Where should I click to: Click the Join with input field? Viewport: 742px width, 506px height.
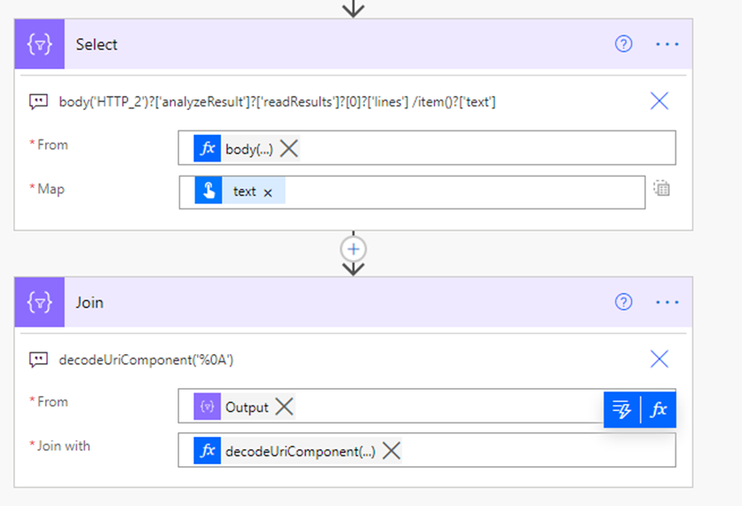(427, 450)
